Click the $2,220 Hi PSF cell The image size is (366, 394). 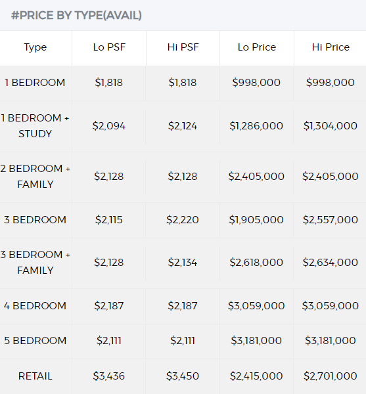(183, 220)
